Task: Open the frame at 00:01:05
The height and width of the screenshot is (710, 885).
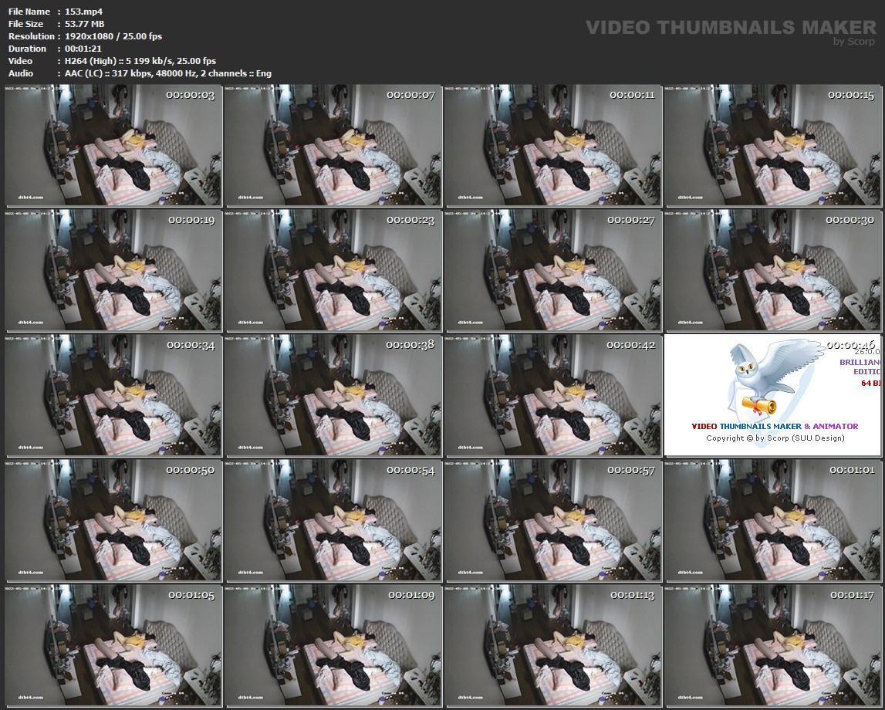Action: pyautogui.click(x=114, y=646)
